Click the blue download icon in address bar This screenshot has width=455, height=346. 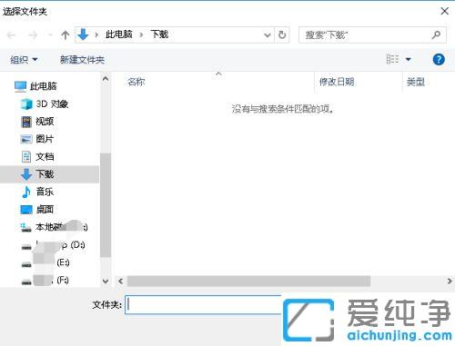point(83,35)
